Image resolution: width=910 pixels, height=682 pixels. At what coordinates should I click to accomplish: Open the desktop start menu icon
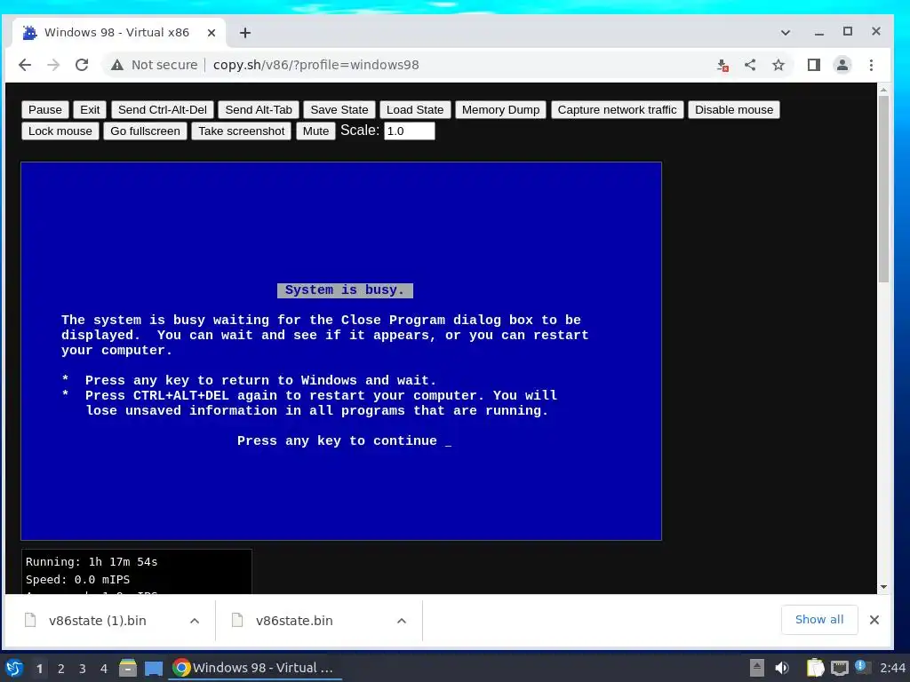(x=14, y=668)
